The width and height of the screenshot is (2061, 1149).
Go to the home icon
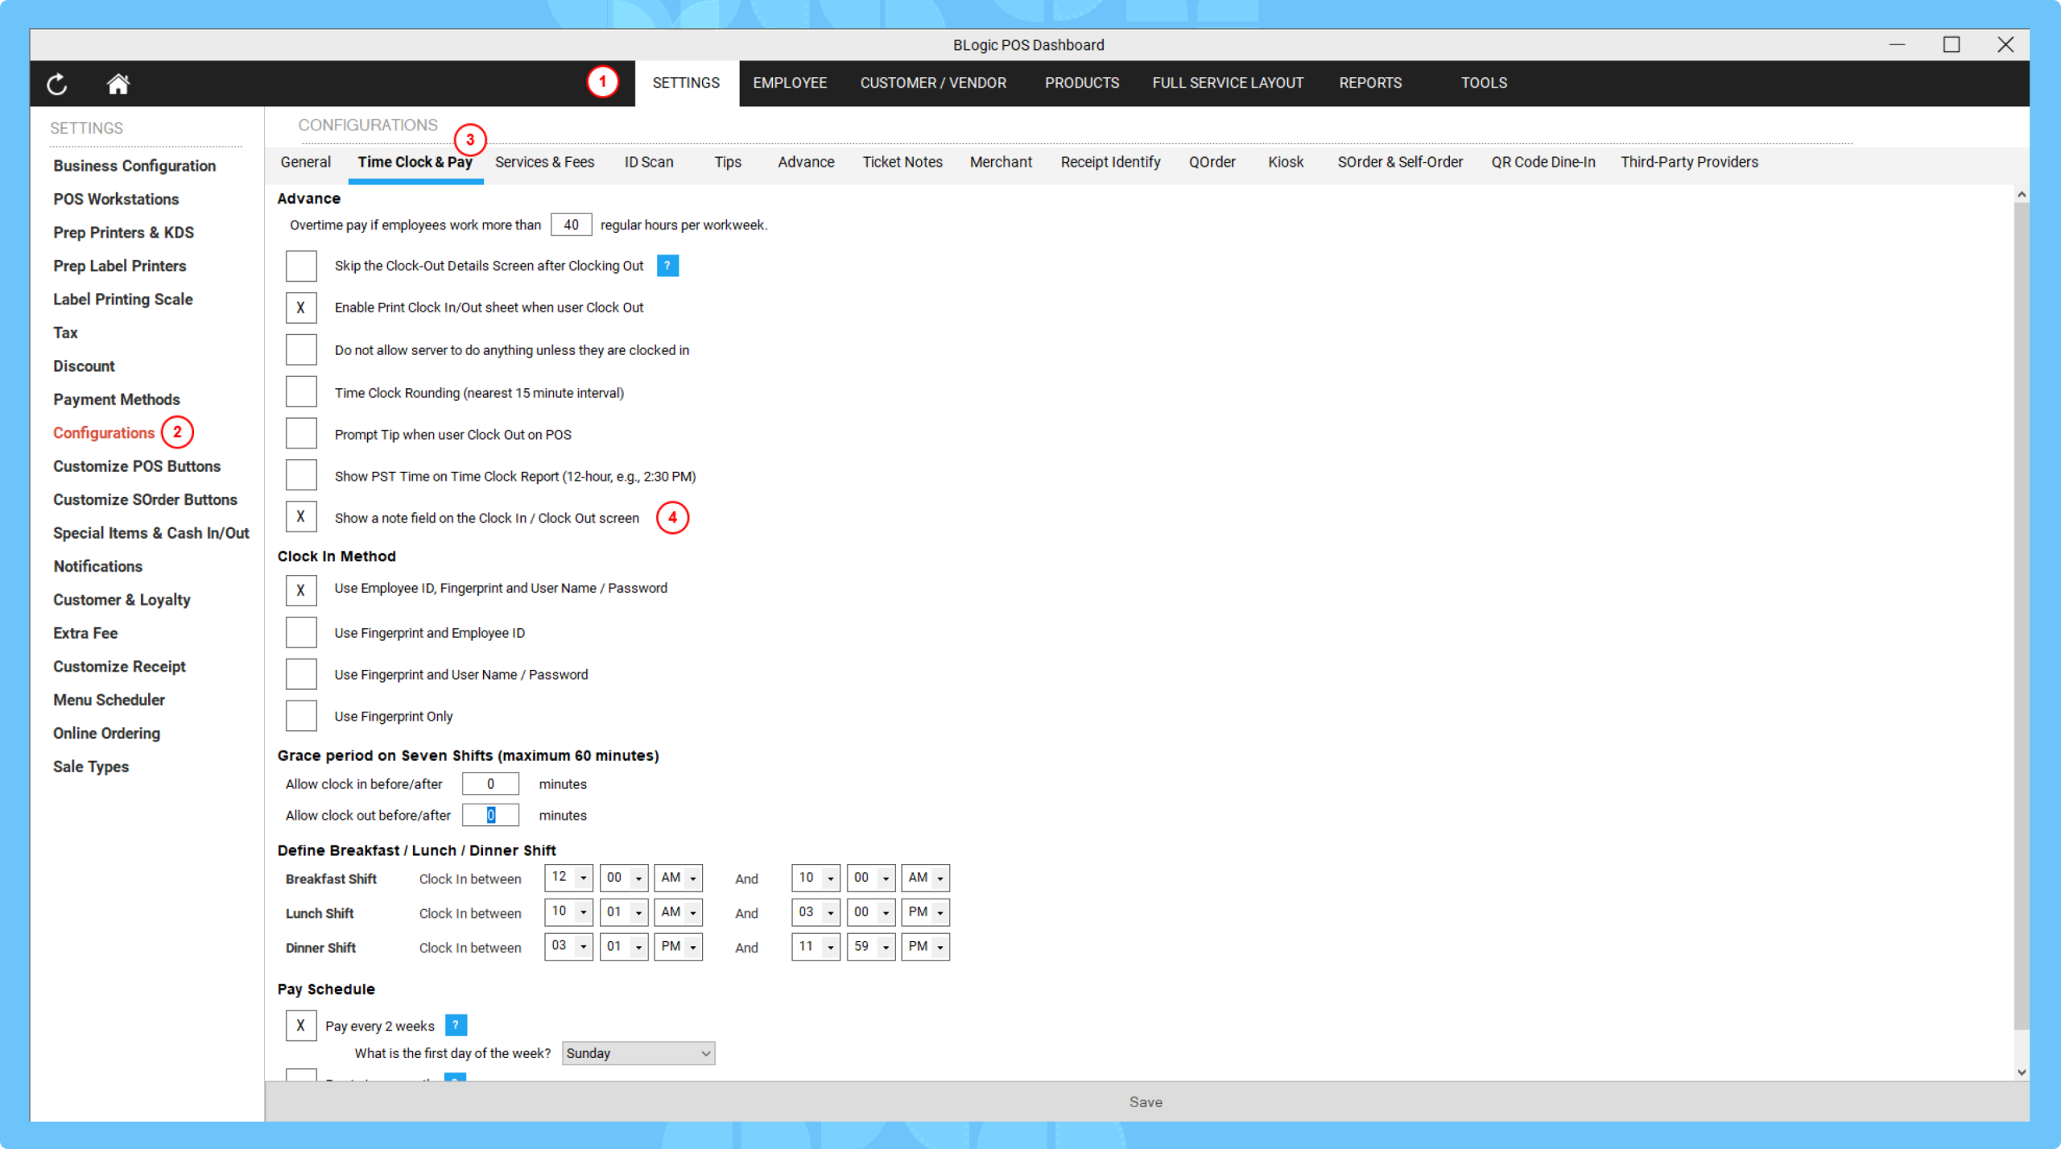pos(118,84)
